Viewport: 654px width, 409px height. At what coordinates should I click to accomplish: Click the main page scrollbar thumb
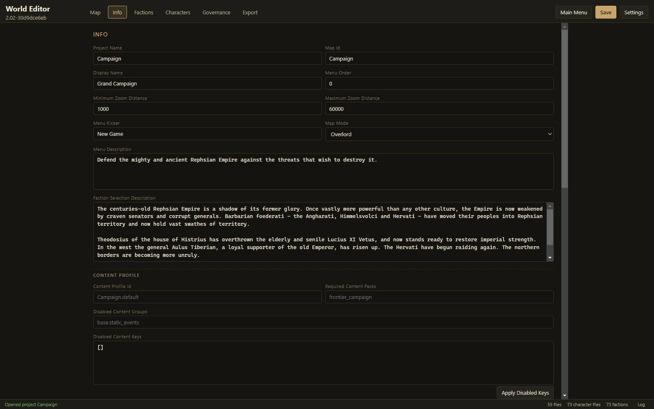click(x=564, y=109)
